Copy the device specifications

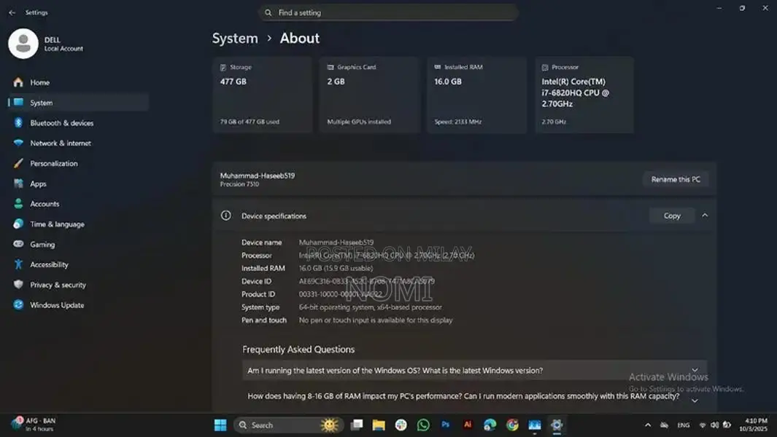click(671, 216)
